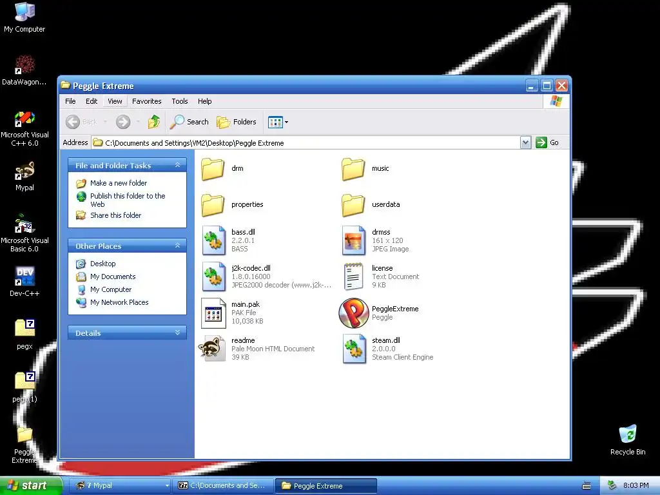Open the Edit menu
Screen dimensions: 660x495
tap(92, 101)
